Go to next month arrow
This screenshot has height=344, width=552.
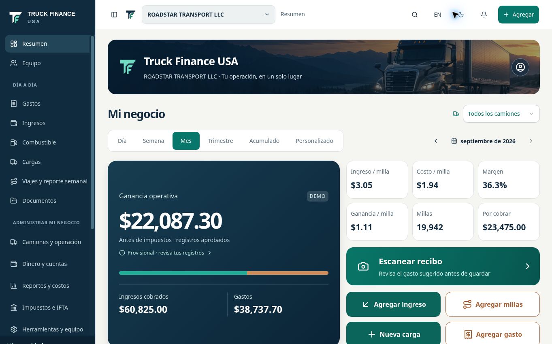[x=531, y=141]
